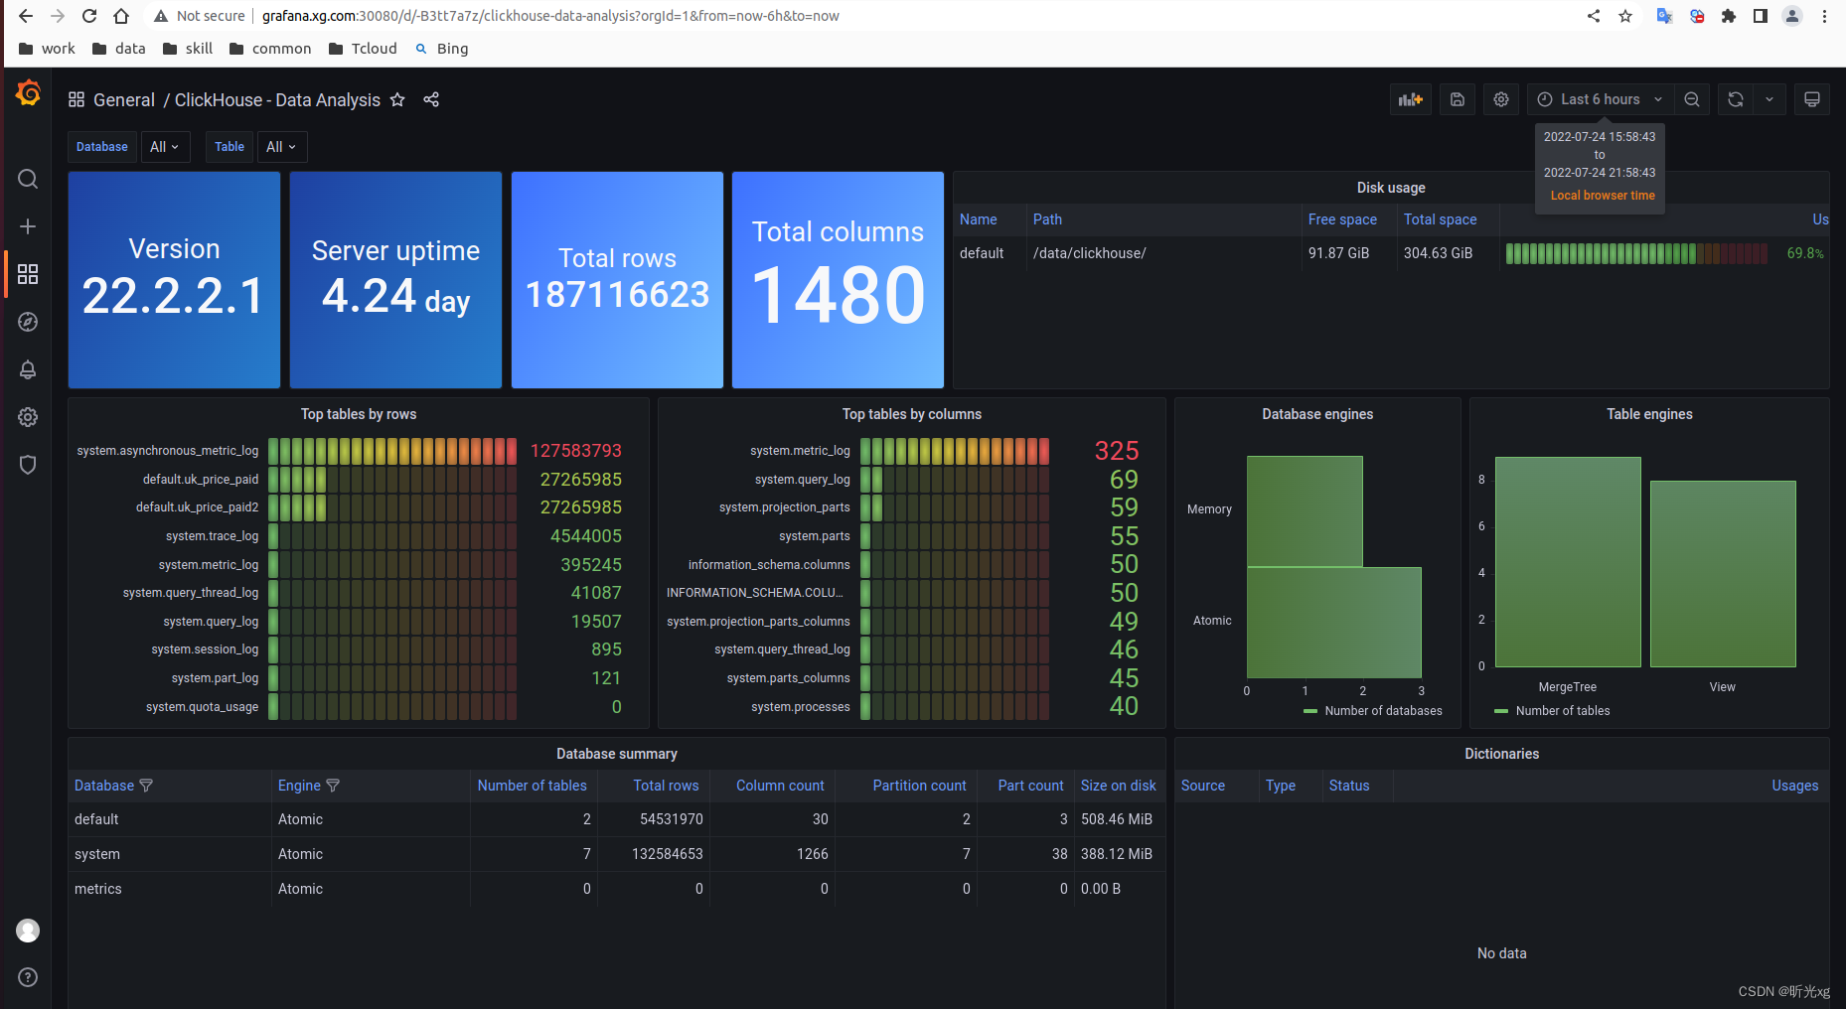Click the Add panel icon in the toolbar
Image resolution: width=1846 pixels, height=1009 pixels.
point(1411,99)
